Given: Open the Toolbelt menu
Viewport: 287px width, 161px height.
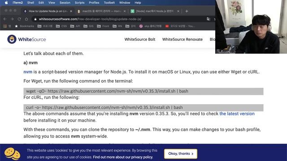Looking at the screenshot, I should click(x=109, y=3).
